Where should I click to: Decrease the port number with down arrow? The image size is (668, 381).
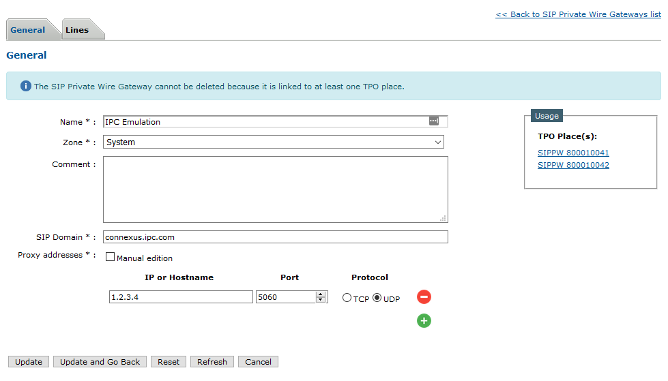[x=321, y=300]
